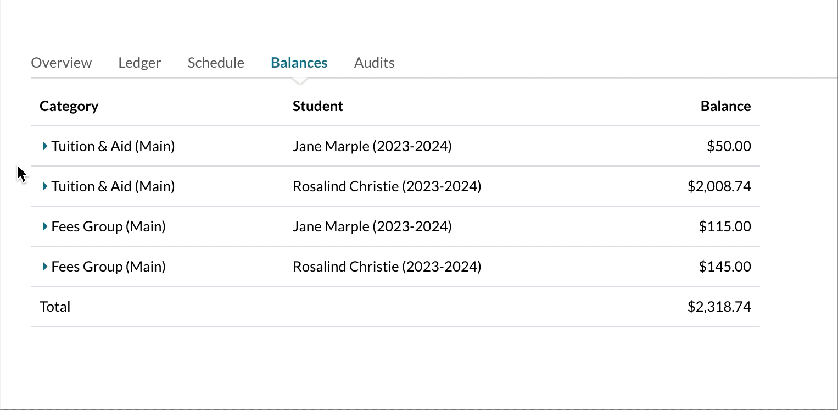Expand Tuition & Aid row for Jane Marple
The image size is (838, 410).
pyautogui.click(x=45, y=146)
